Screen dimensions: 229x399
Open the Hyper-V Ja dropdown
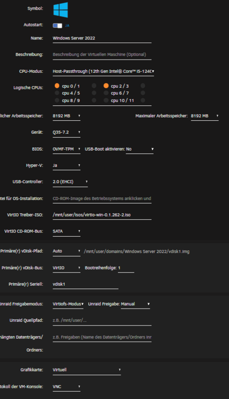pyautogui.click(x=66, y=165)
